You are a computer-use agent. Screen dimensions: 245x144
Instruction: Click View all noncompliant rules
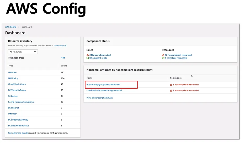99,98
